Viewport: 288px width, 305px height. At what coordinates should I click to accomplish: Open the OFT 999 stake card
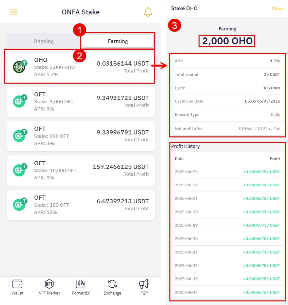tap(81, 136)
